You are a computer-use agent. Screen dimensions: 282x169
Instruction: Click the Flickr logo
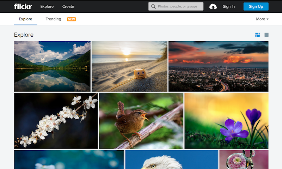[23, 6]
